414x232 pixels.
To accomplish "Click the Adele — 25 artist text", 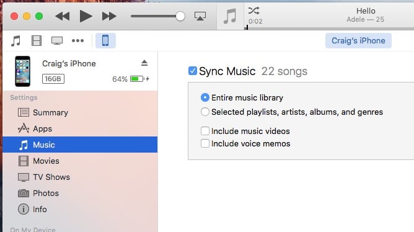I will tap(366, 19).
